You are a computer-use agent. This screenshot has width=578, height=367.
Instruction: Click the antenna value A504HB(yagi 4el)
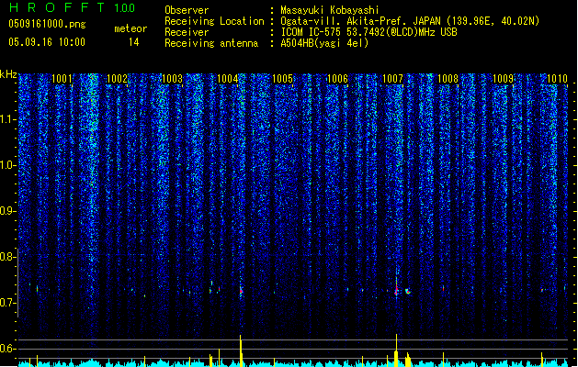point(324,43)
